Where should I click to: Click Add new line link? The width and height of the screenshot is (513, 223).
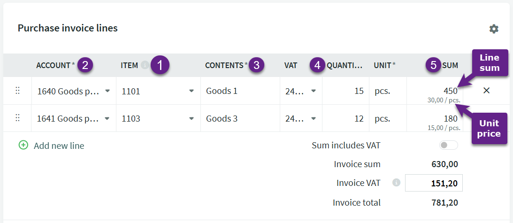click(x=59, y=146)
